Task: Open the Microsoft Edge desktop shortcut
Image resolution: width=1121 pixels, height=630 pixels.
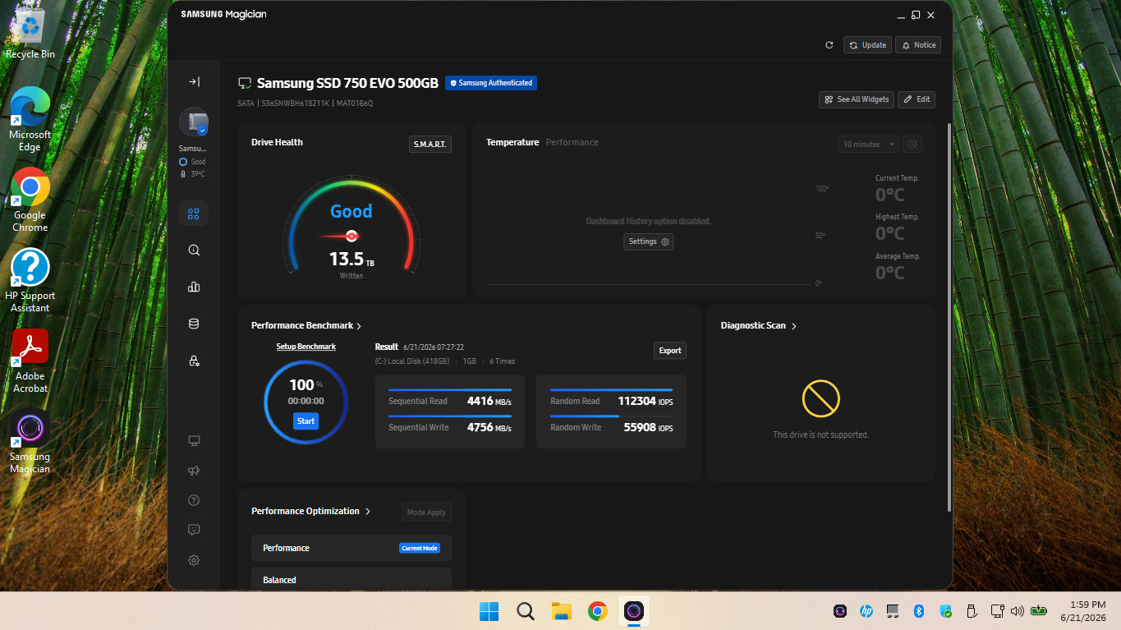Action: tap(30, 119)
